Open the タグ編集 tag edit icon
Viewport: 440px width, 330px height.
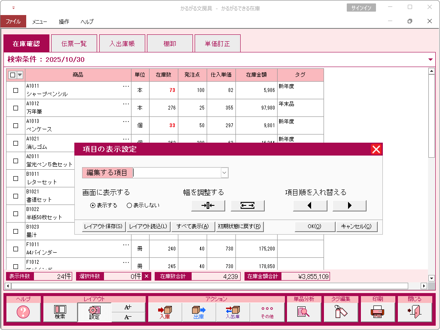(x=340, y=312)
